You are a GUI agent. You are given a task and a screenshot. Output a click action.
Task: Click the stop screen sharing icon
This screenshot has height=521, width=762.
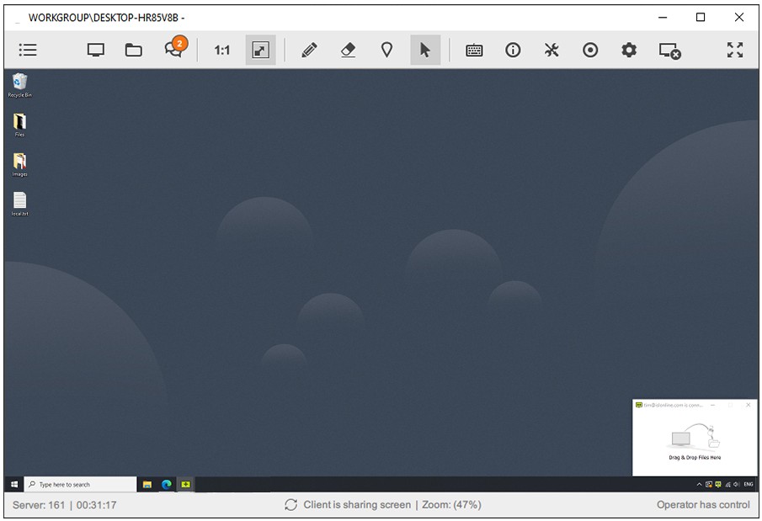(x=669, y=51)
